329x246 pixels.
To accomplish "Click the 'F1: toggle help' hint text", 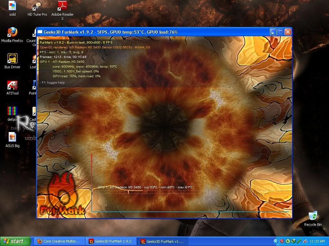I will tap(52, 82).
